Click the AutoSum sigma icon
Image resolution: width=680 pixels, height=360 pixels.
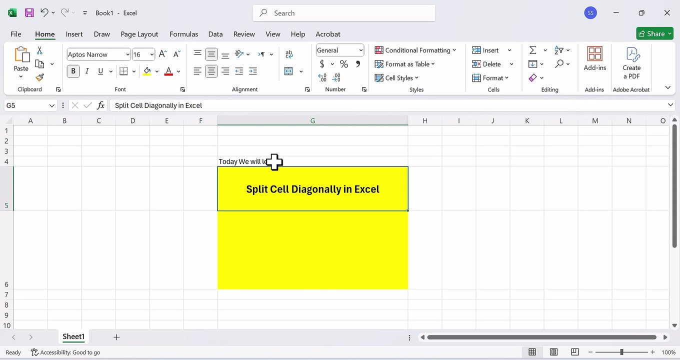pos(533,50)
